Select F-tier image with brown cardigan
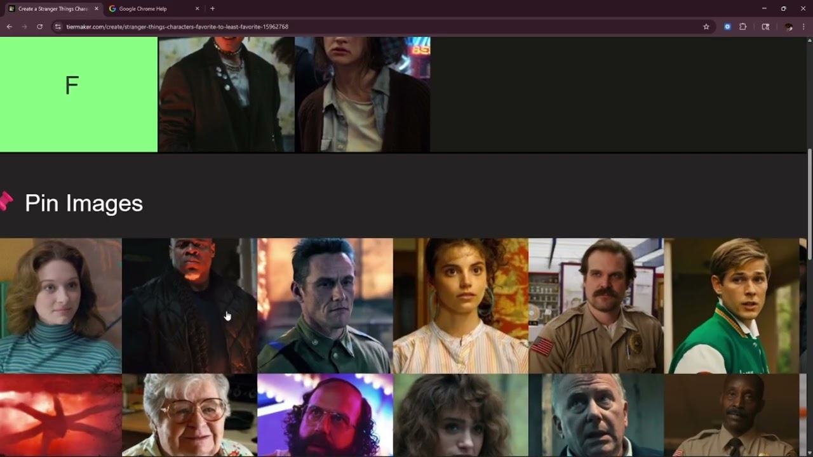 tap(363, 94)
